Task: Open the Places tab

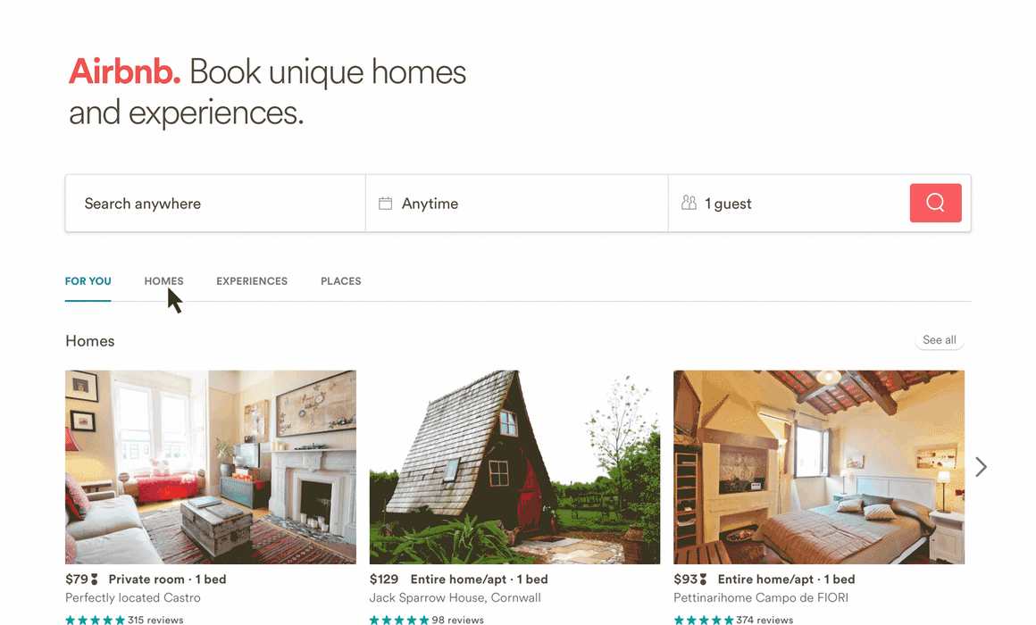Action: tap(341, 280)
